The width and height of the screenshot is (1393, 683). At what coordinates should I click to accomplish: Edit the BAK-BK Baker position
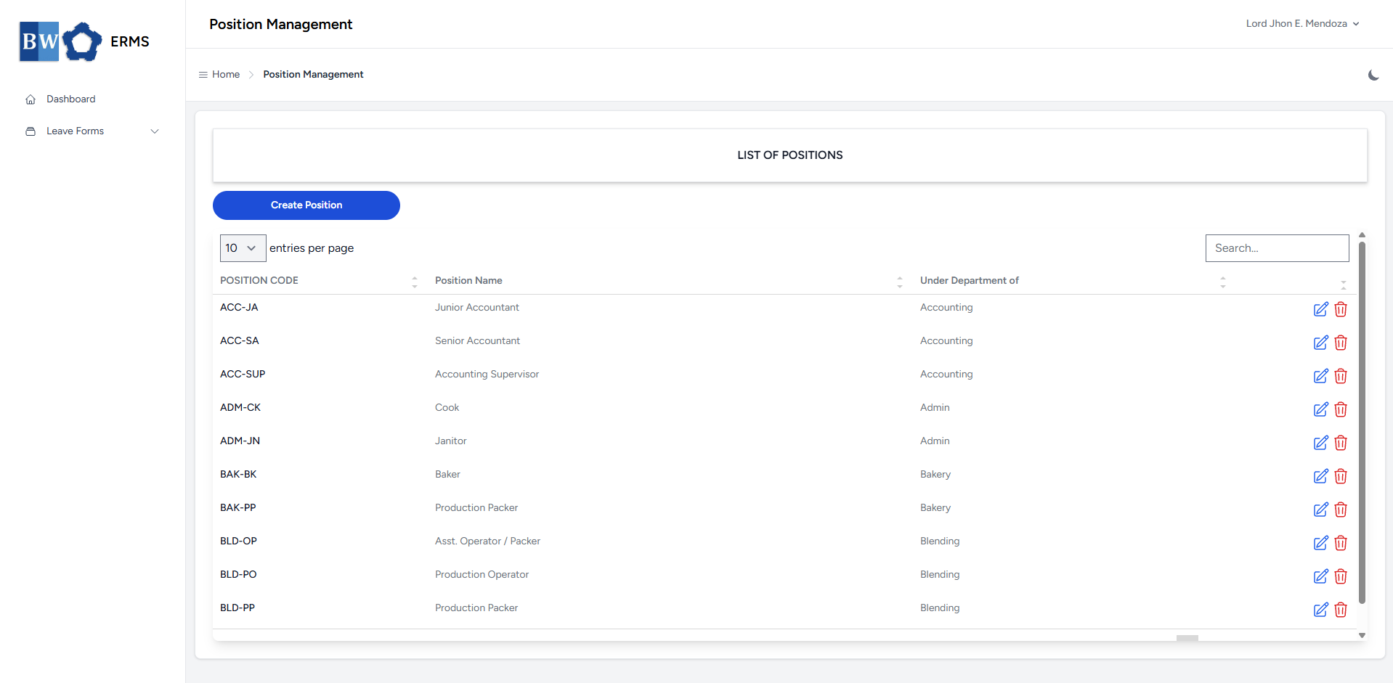click(x=1320, y=476)
